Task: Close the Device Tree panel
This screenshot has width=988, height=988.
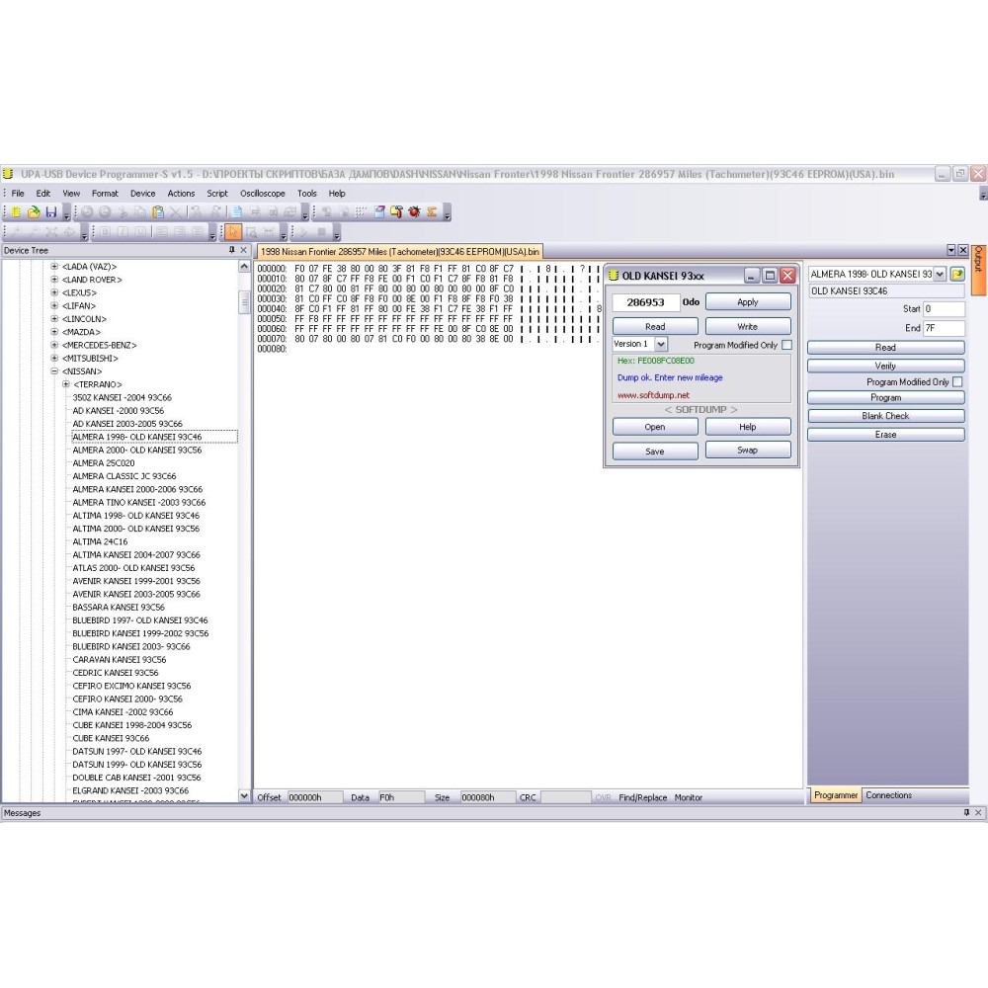Action: click(244, 250)
